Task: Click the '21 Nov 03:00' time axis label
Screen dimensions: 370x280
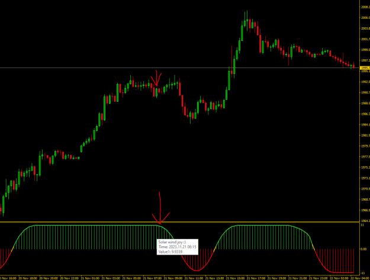Action: pyautogui.click(x=111, y=278)
